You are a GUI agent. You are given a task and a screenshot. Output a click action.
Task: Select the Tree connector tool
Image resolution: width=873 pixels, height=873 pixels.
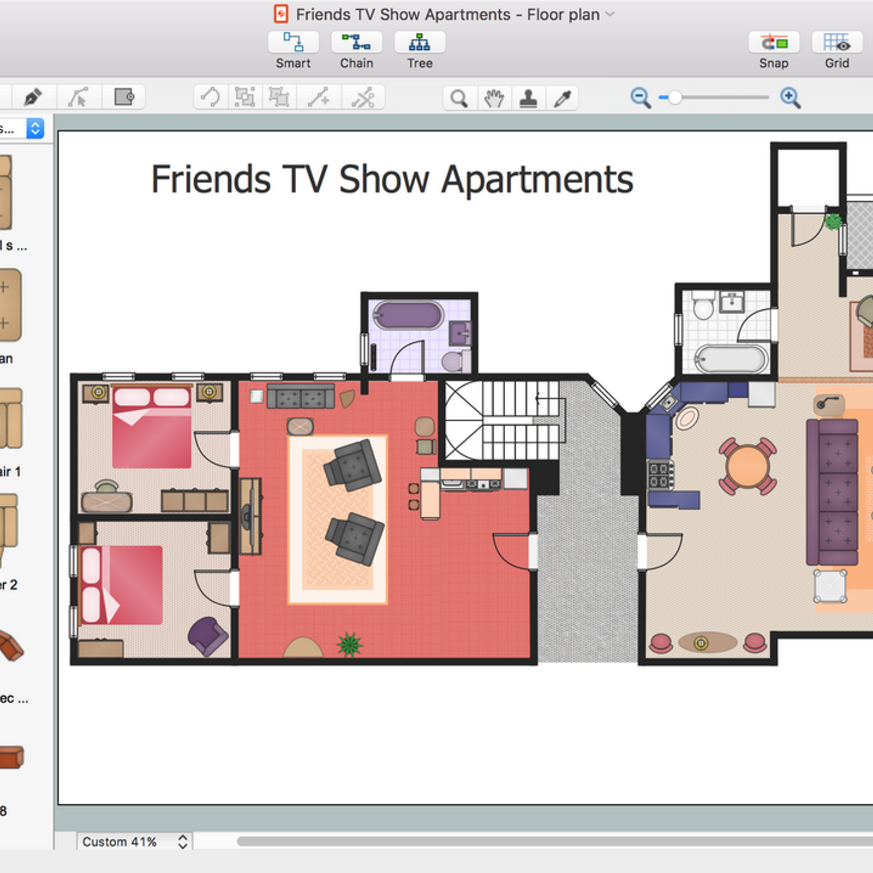click(x=420, y=43)
